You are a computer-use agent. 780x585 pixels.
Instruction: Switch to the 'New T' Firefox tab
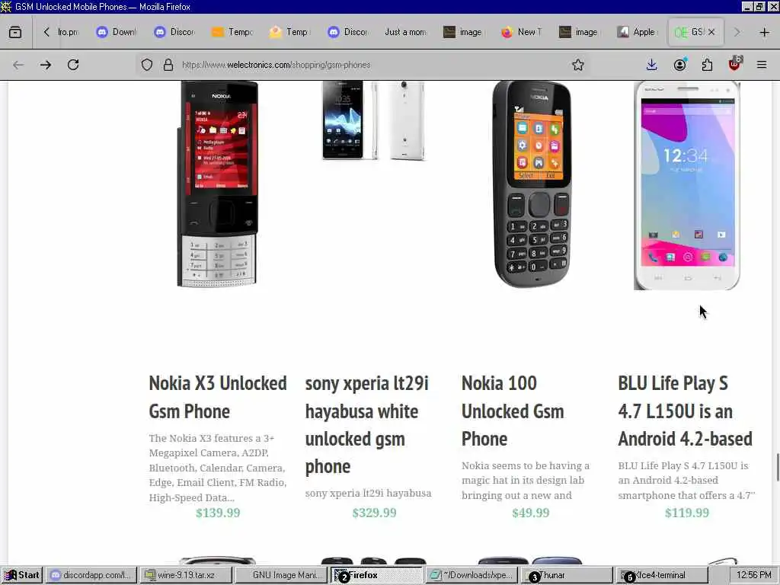[521, 32]
